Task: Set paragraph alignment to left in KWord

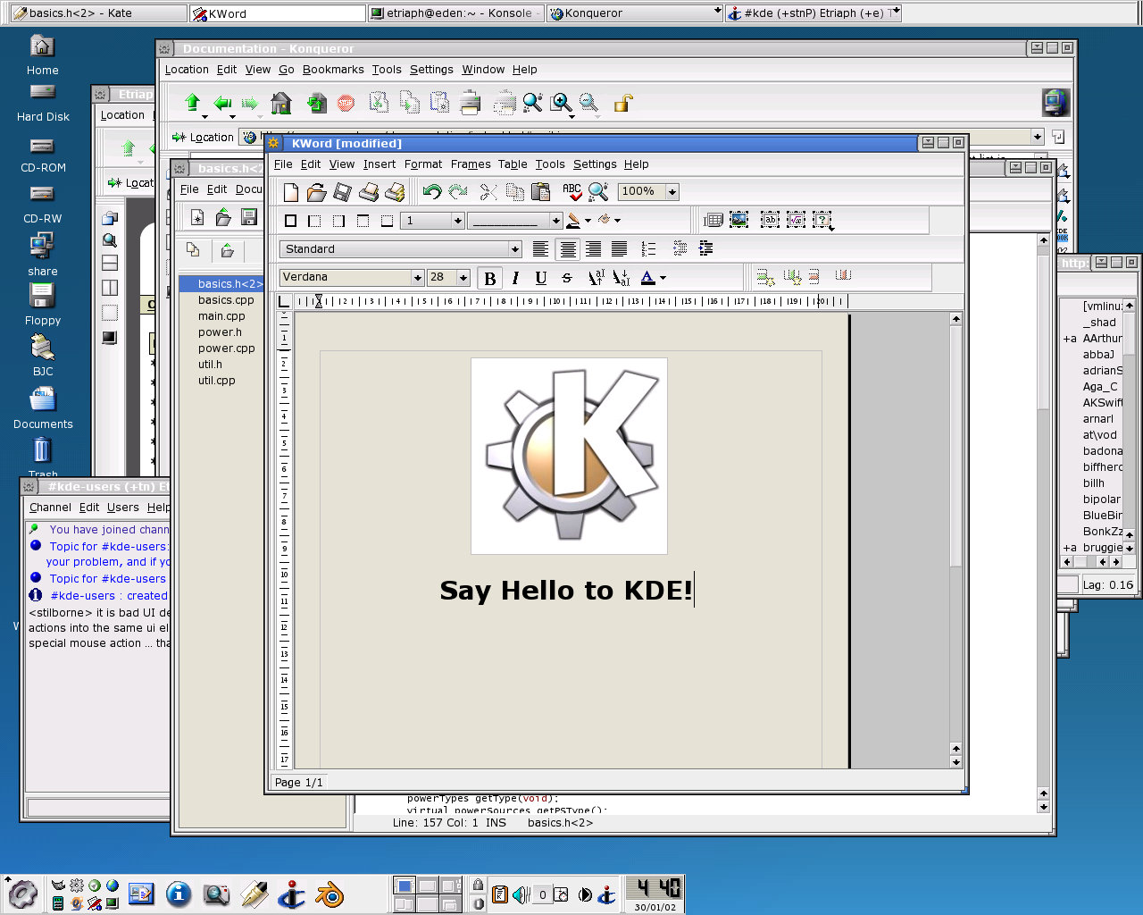Action: (540, 249)
